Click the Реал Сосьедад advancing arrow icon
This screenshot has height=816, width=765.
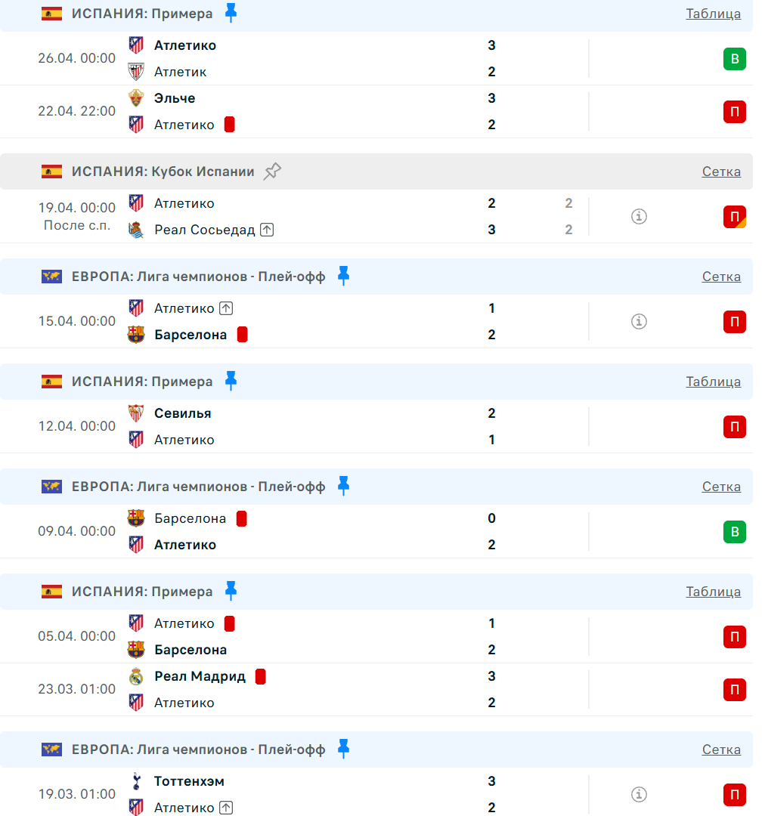click(x=267, y=230)
